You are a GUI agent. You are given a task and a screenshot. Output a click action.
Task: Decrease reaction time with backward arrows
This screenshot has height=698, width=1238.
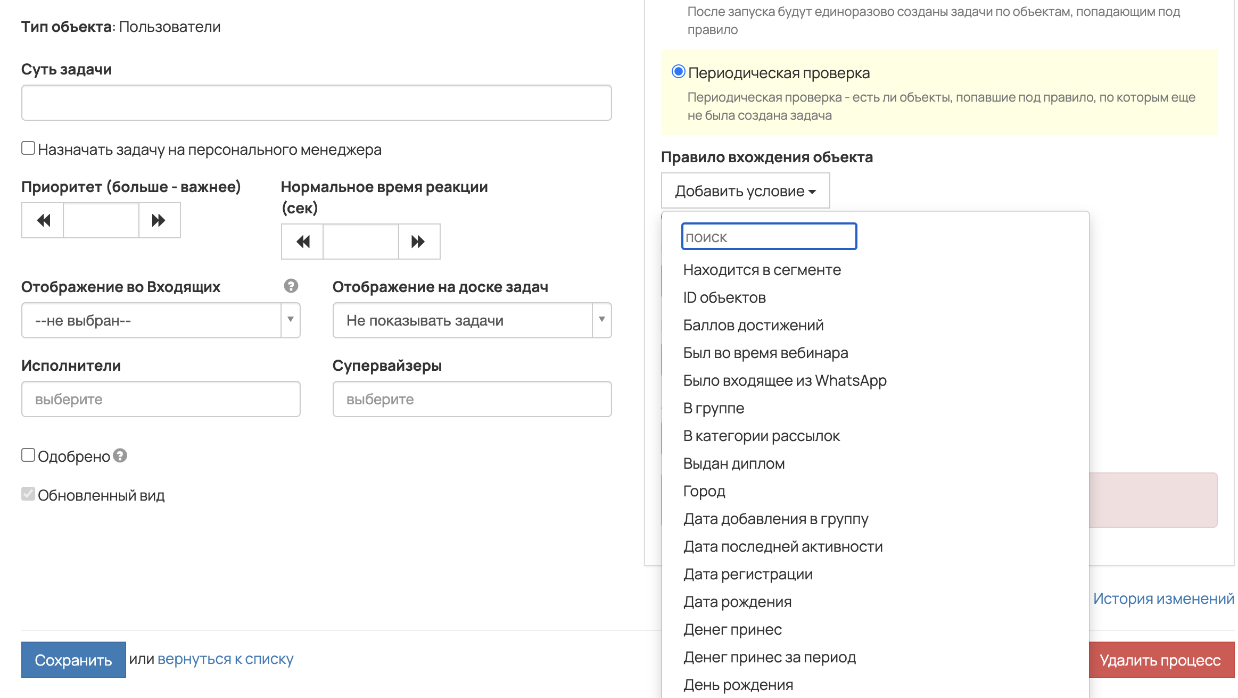click(x=302, y=242)
